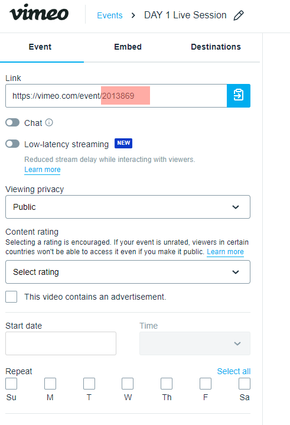Check the Su repeat day box
The height and width of the screenshot is (425, 290).
pyautogui.click(x=11, y=384)
